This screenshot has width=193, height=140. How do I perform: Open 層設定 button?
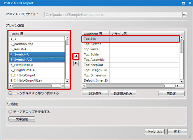171,94
